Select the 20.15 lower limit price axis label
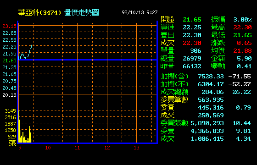 click(10, 95)
